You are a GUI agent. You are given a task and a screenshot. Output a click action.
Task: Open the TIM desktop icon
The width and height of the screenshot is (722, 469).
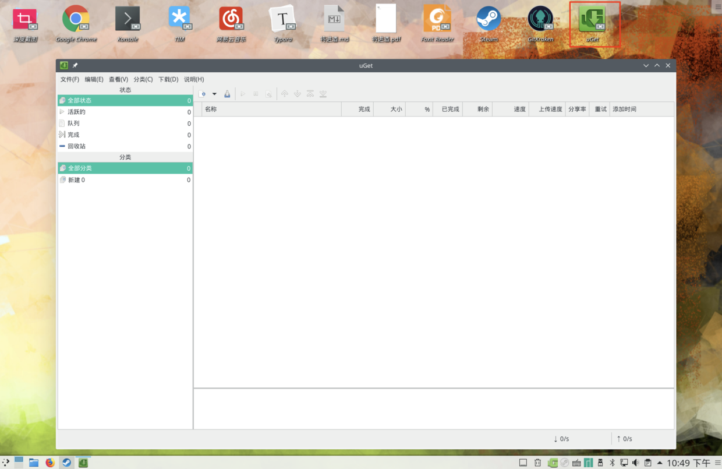(x=179, y=24)
